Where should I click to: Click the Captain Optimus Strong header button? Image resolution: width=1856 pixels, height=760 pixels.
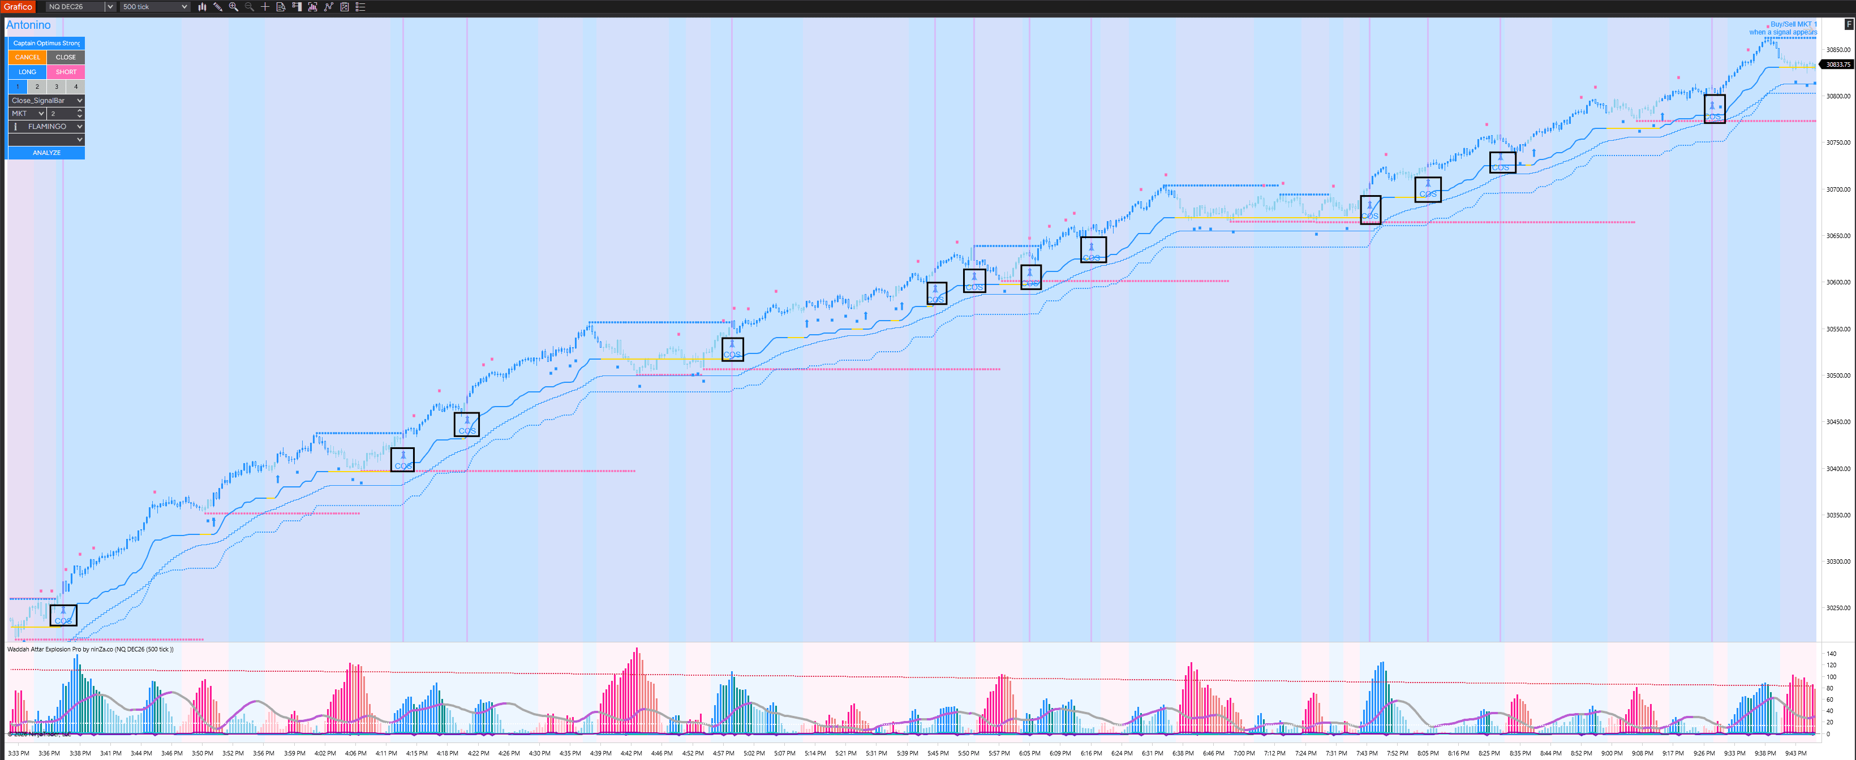click(x=46, y=43)
